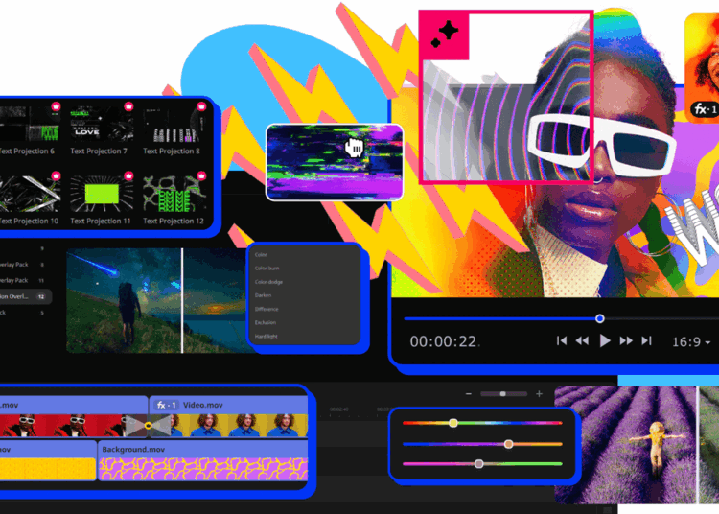Select the Text Projection 12 effect thumbnail
The image size is (719, 514).
click(174, 193)
